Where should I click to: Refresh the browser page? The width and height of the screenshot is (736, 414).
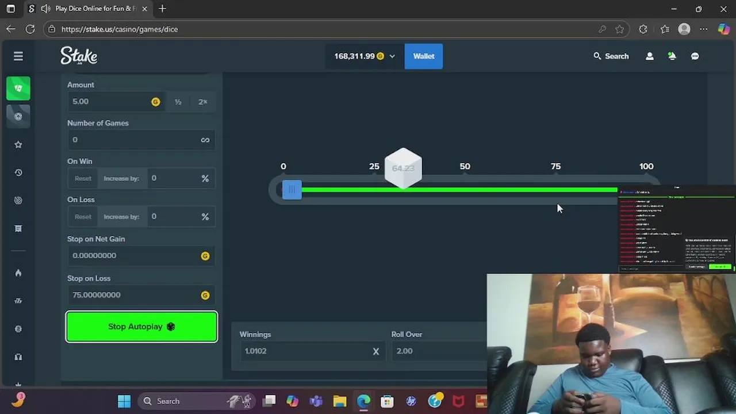(30, 29)
